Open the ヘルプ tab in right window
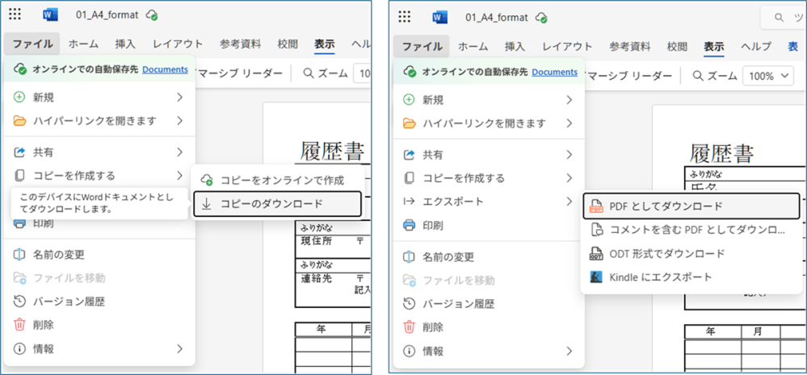This screenshot has height=375, width=807. (x=756, y=46)
